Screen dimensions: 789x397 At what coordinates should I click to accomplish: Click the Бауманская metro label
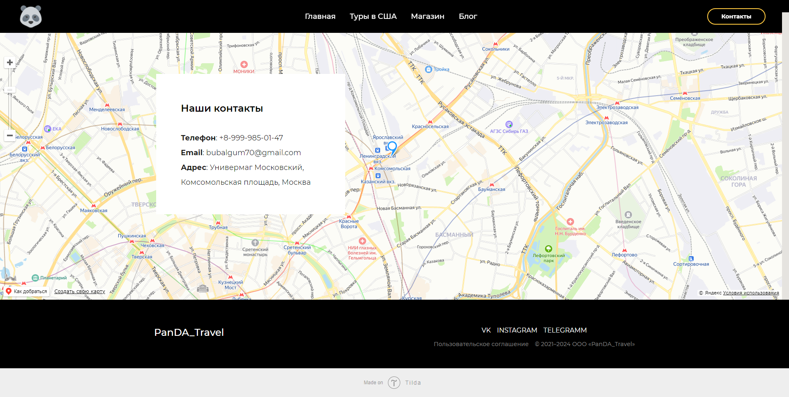click(491, 190)
